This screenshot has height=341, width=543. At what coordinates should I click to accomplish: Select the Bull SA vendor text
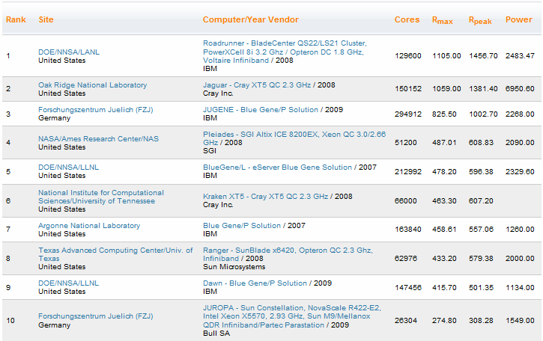pos(216,334)
